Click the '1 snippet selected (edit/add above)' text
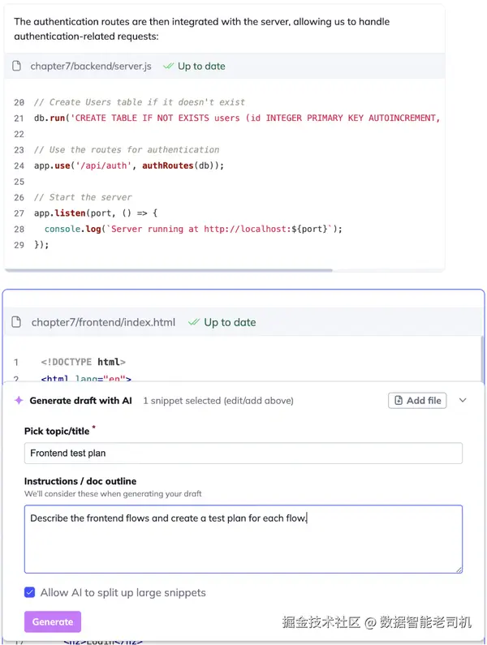Viewport: 487px width, 645px height. (218, 401)
